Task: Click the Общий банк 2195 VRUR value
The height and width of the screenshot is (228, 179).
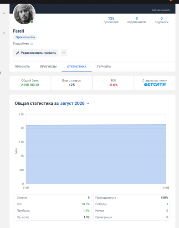Action: click(x=30, y=85)
